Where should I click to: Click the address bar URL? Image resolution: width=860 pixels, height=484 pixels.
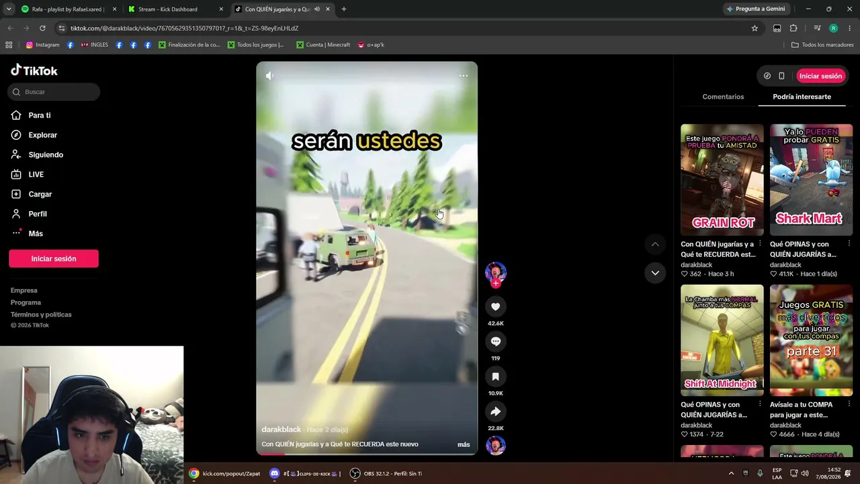click(x=184, y=28)
